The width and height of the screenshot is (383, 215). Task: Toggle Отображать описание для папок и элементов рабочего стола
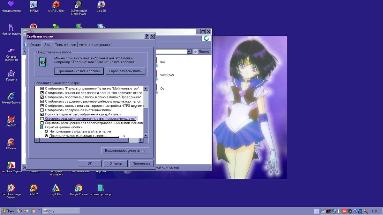tap(42, 93)
